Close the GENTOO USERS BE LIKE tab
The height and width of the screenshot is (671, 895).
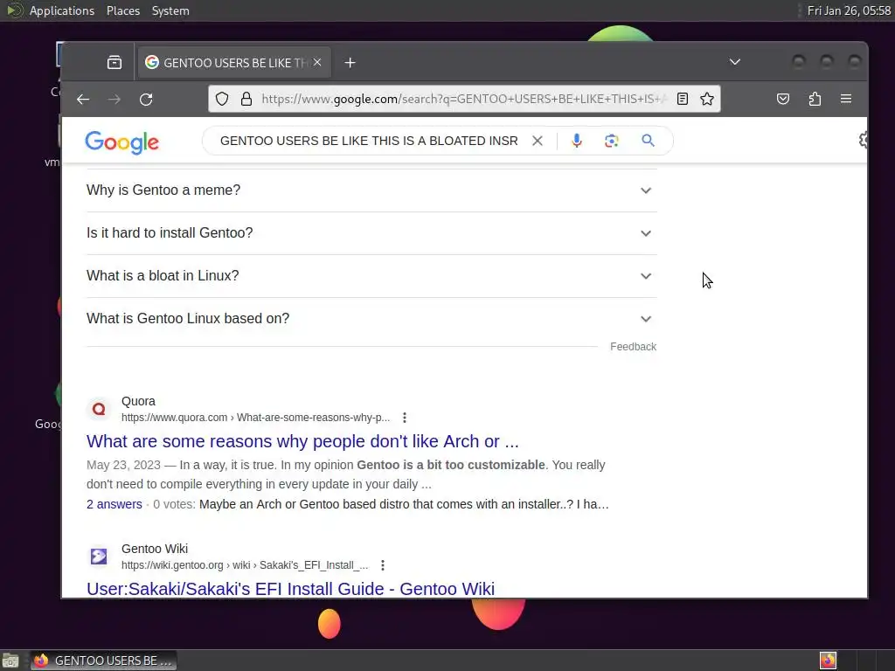point(317,62)
